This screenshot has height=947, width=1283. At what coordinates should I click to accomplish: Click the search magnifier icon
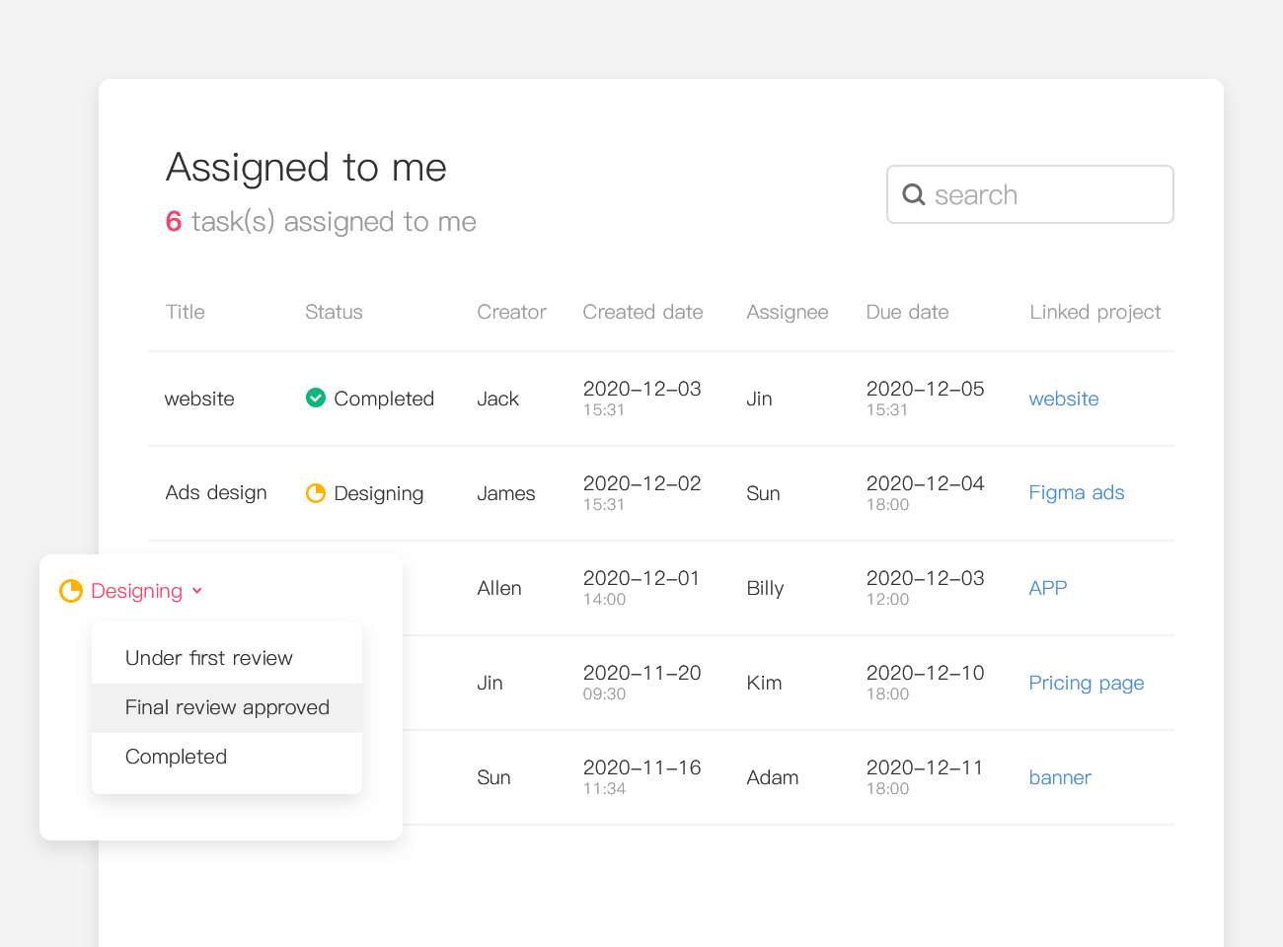(914, 195)
